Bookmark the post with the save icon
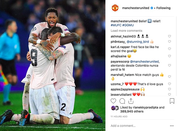 pyautogui.click(x=172, y=101)
